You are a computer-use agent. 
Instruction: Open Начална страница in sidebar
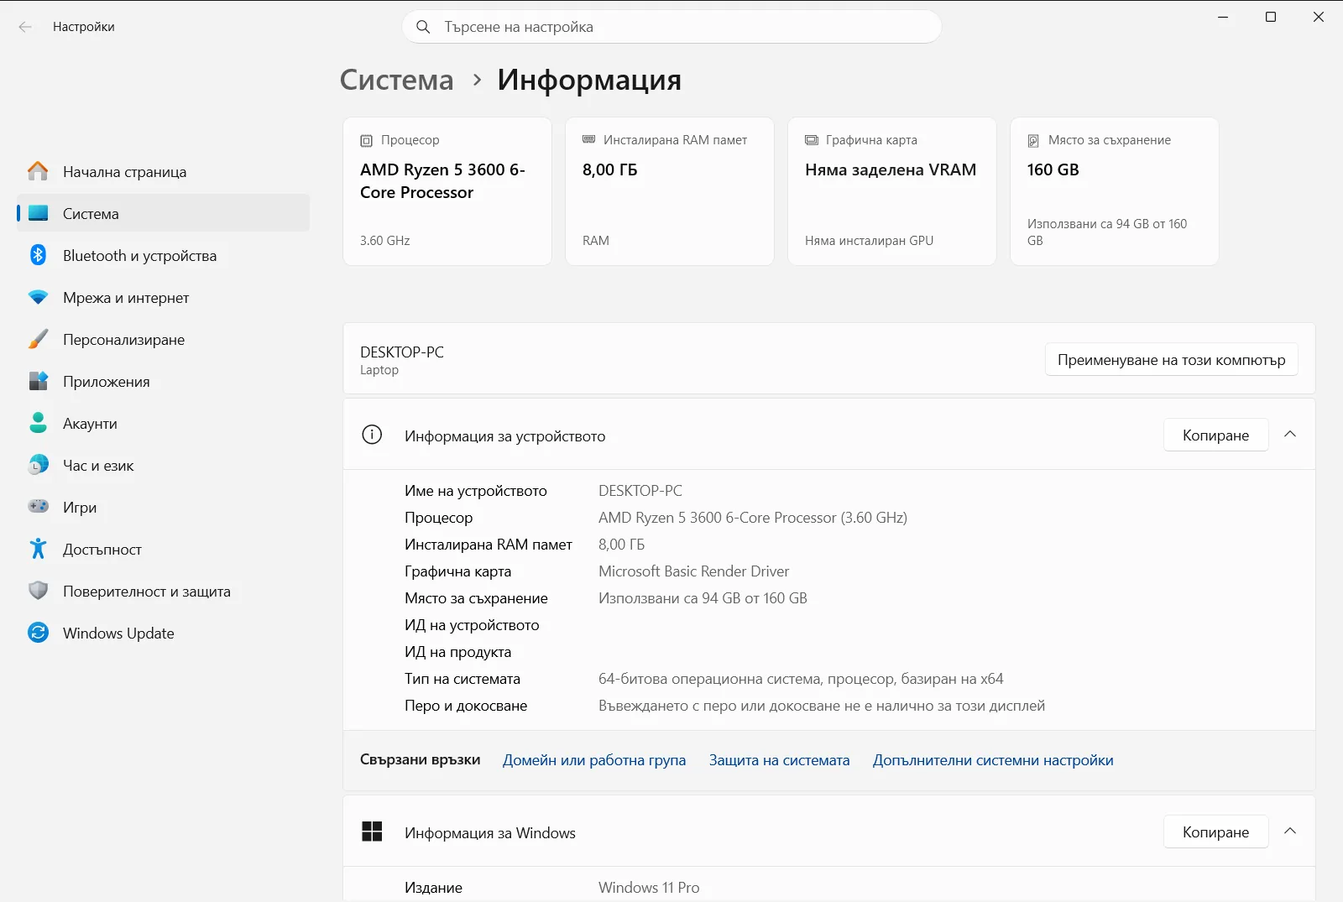coord(164,171)
